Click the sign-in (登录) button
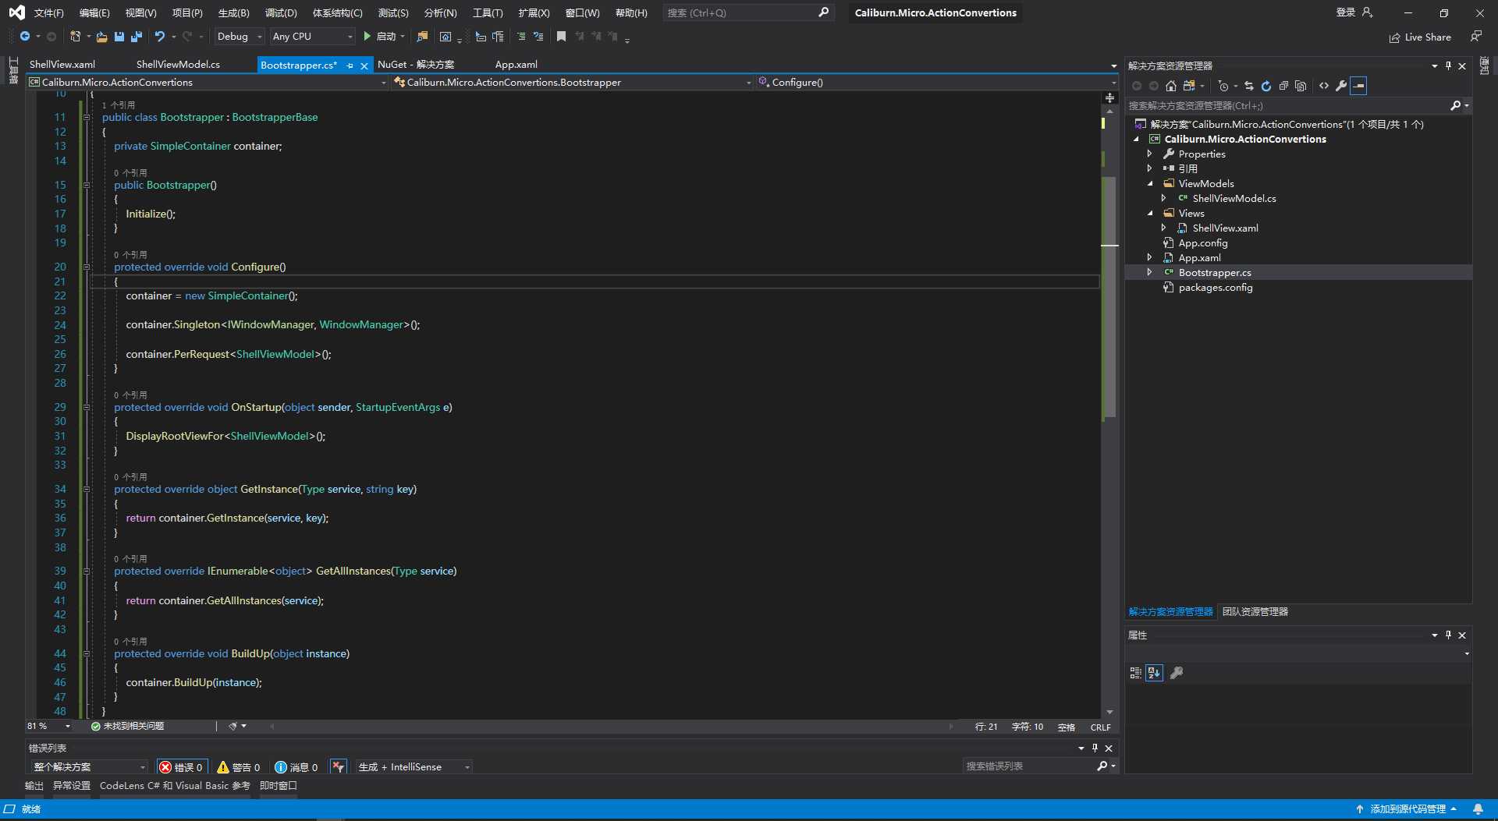Image resolution: width=1498 pixels, height=821 pixels. point(1354,12)
